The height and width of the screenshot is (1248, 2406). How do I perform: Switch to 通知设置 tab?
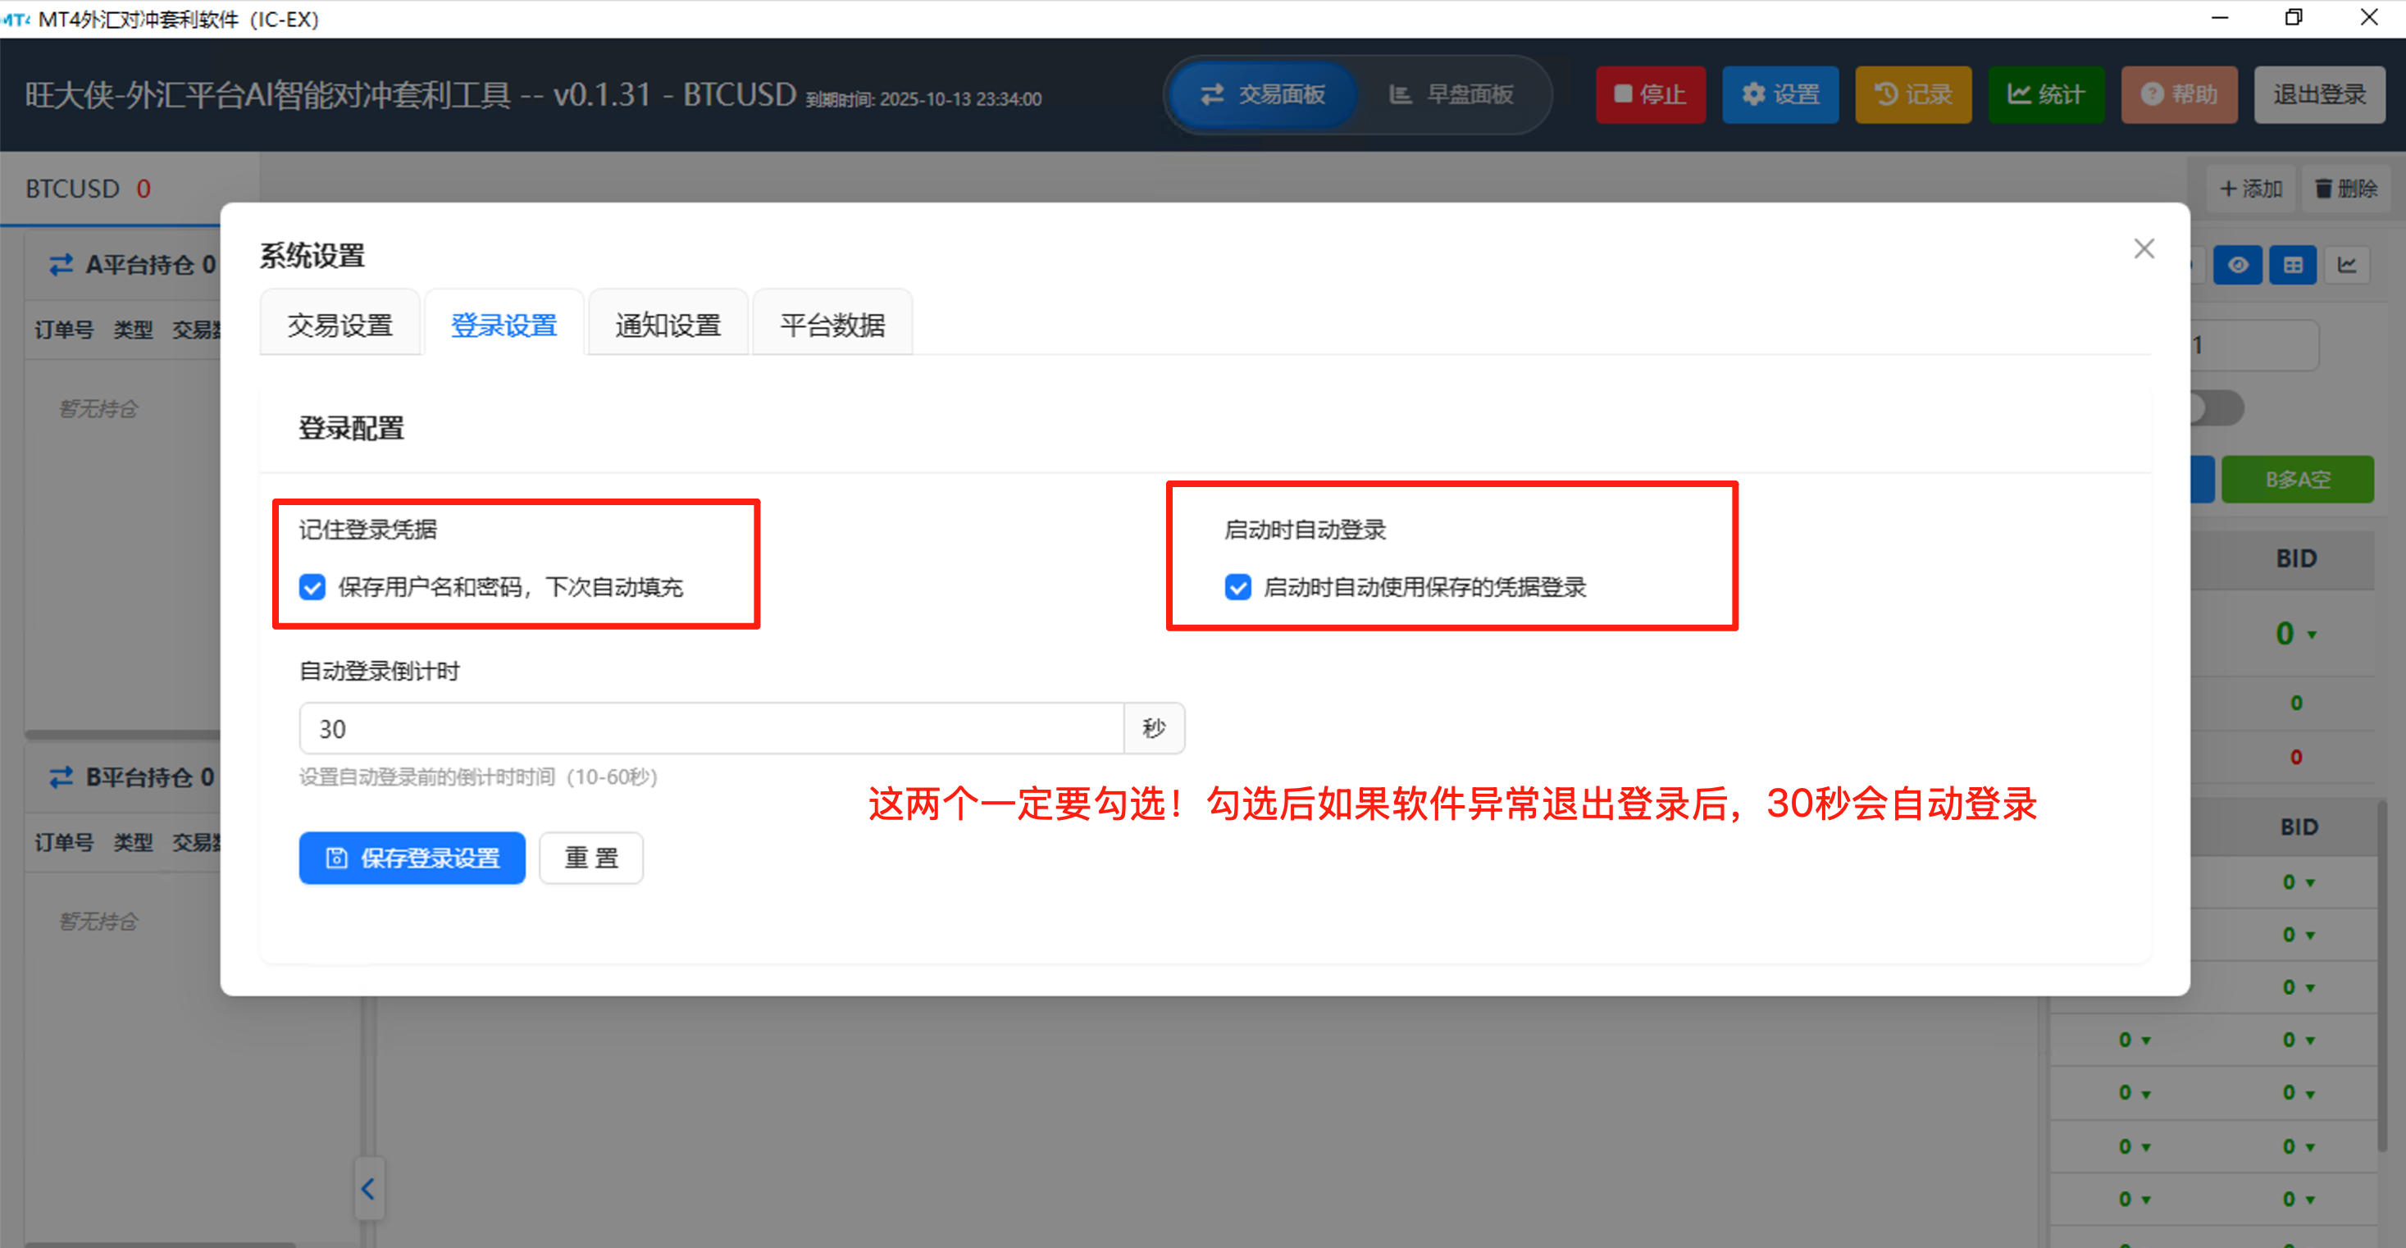[668, 325]
